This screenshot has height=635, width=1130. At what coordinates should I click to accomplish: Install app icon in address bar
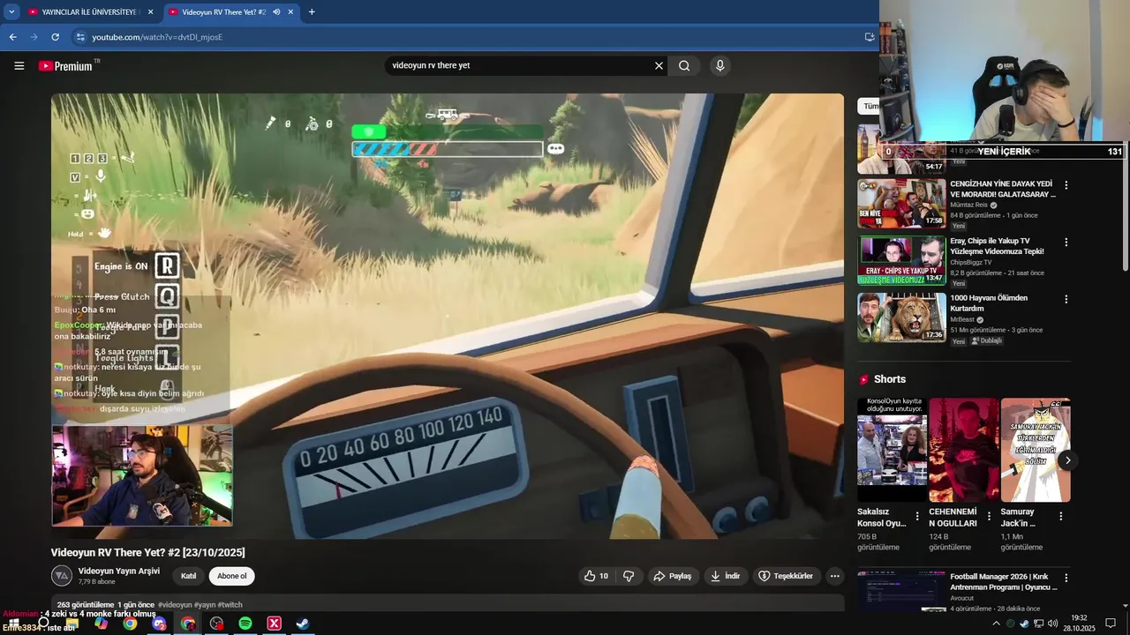point(869,37)
